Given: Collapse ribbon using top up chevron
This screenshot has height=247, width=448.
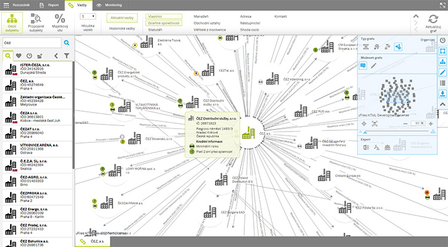Looking at the screenshot, I should [416, 16].
